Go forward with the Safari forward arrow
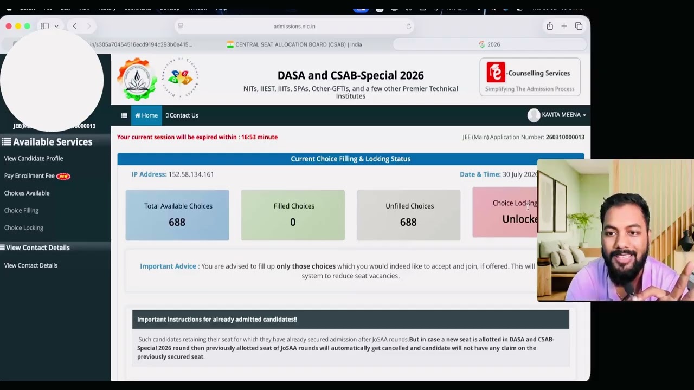 click(89, 26)
